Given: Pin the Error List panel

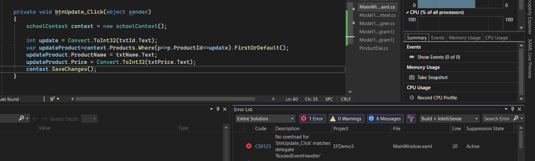Looking at the screenshot, I should click(x=512, y=109).
